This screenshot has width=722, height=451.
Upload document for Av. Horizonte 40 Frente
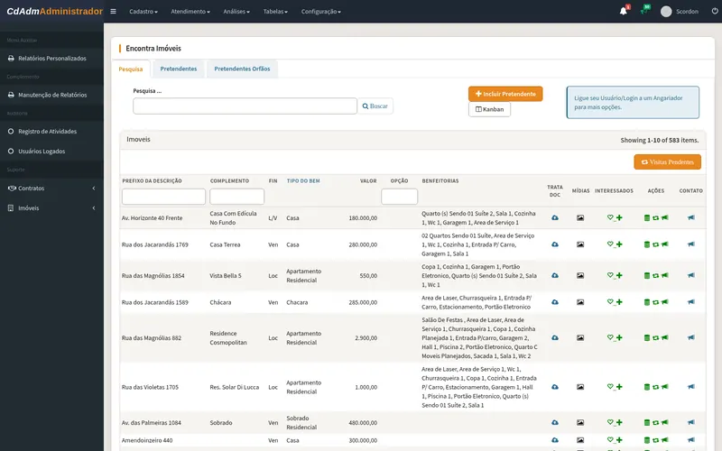555,217
